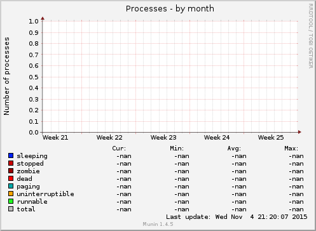Click the '0.2' y-axis value

34,110
